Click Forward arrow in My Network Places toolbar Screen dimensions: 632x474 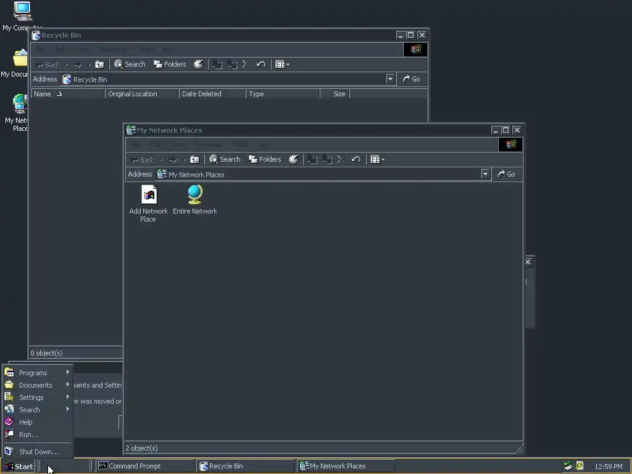coord(173,160)
